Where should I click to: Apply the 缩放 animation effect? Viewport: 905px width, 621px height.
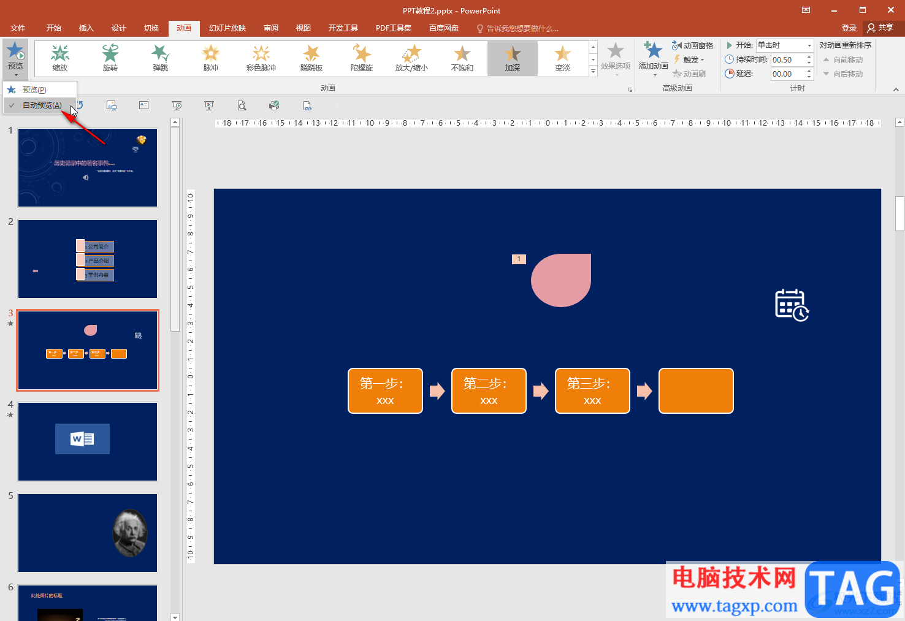point(60,58)
